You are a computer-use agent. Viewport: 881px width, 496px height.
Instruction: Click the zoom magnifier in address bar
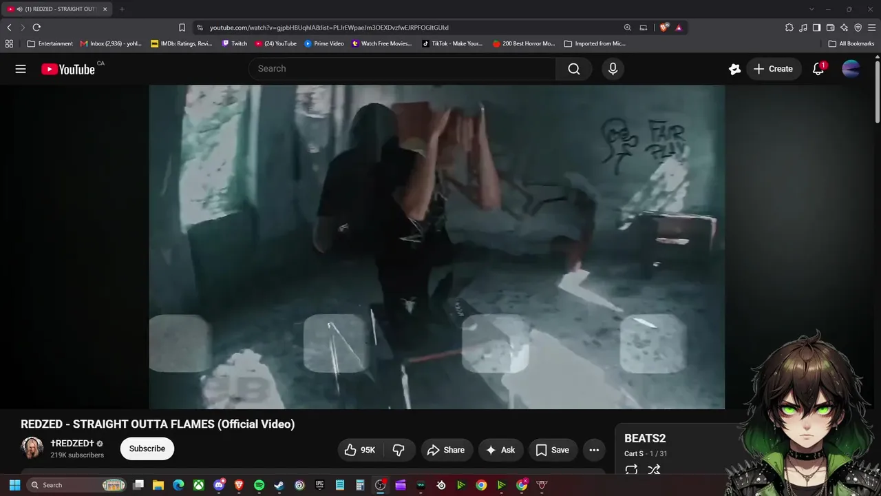pos(627,28)
